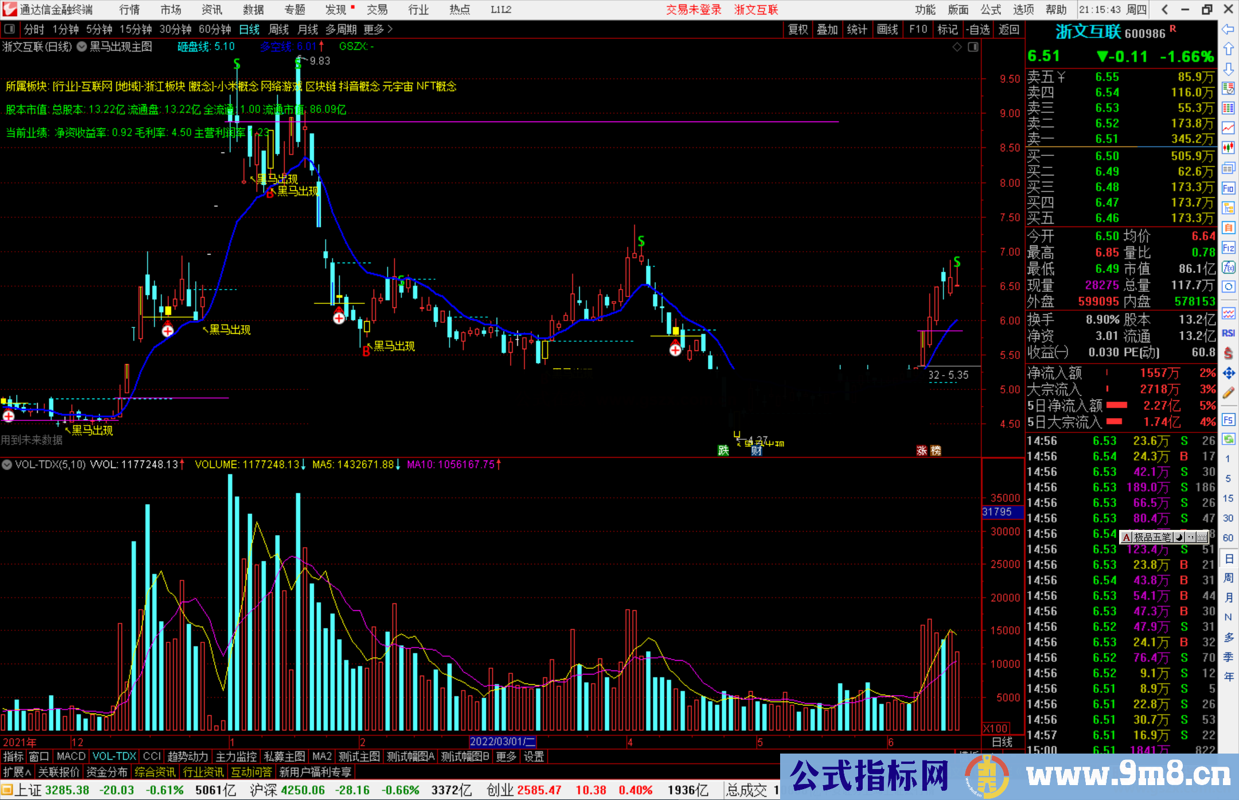Open the RSI indicator icon
Screen dimensions: 1239x800
1228,333
